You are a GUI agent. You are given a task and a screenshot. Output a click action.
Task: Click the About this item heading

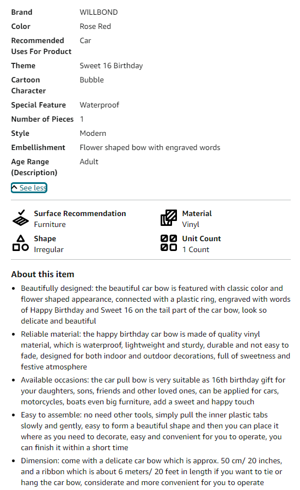pos(42,274)
